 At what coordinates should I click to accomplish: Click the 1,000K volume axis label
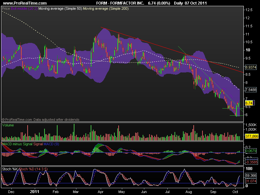coord(251,129)
